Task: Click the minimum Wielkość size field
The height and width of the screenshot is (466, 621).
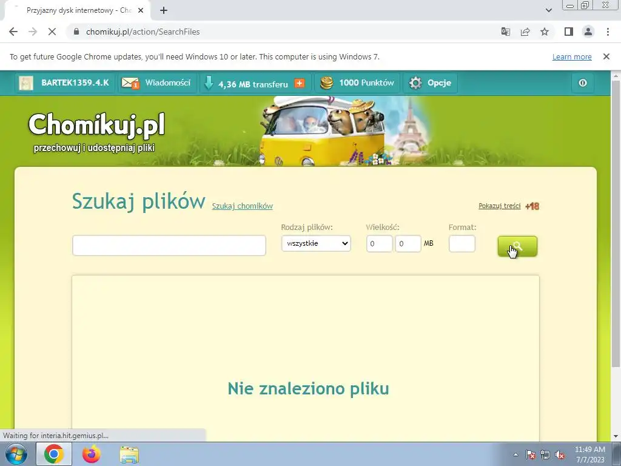Action: click(x=380, y=243)
